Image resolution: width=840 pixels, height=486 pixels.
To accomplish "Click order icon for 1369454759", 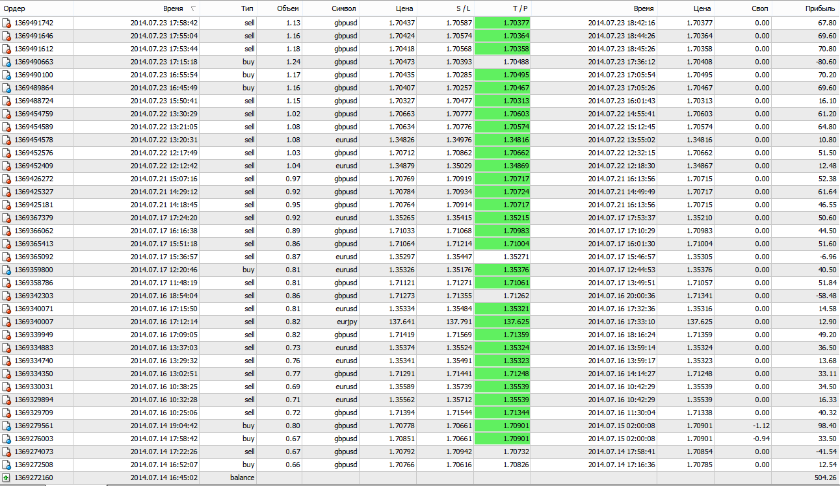I will point(7,114).
